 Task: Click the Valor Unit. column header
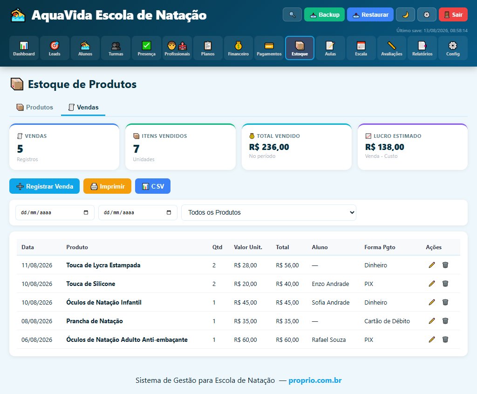tap(248, 247)
